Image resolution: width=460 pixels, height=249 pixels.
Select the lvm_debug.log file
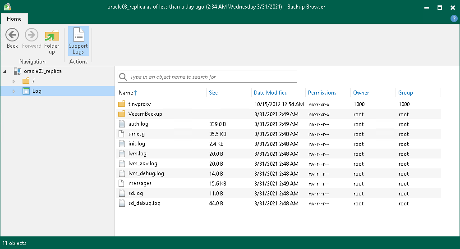coord(146,173)
